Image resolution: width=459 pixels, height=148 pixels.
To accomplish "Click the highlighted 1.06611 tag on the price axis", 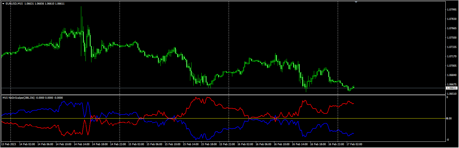I will 452,88.
